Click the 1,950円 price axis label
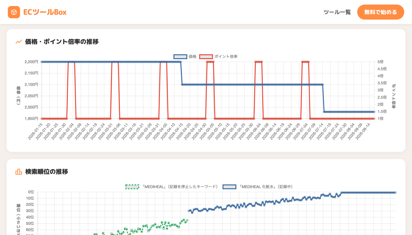 31,118
